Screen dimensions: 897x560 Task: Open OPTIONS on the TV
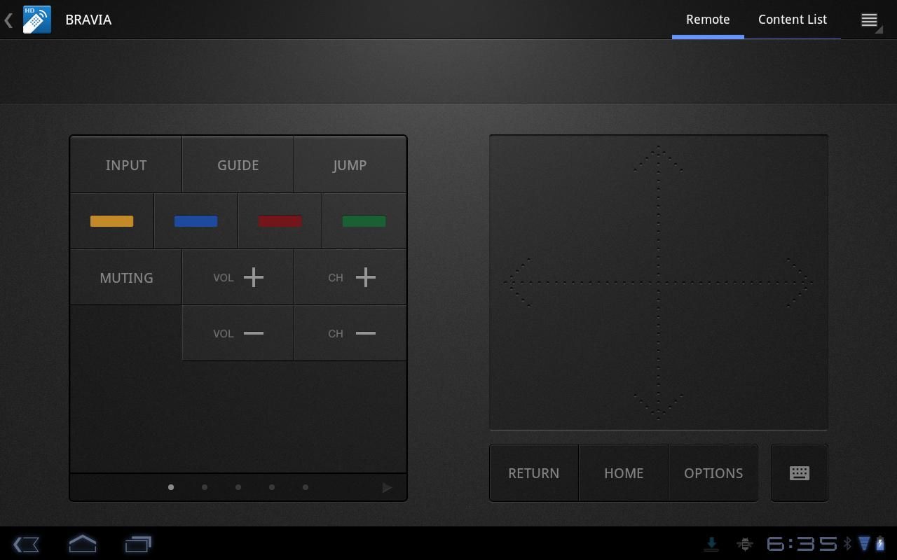click(713, 472)
